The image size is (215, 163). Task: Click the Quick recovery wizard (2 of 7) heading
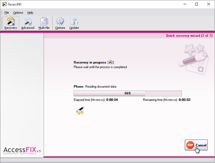[189, 36]
